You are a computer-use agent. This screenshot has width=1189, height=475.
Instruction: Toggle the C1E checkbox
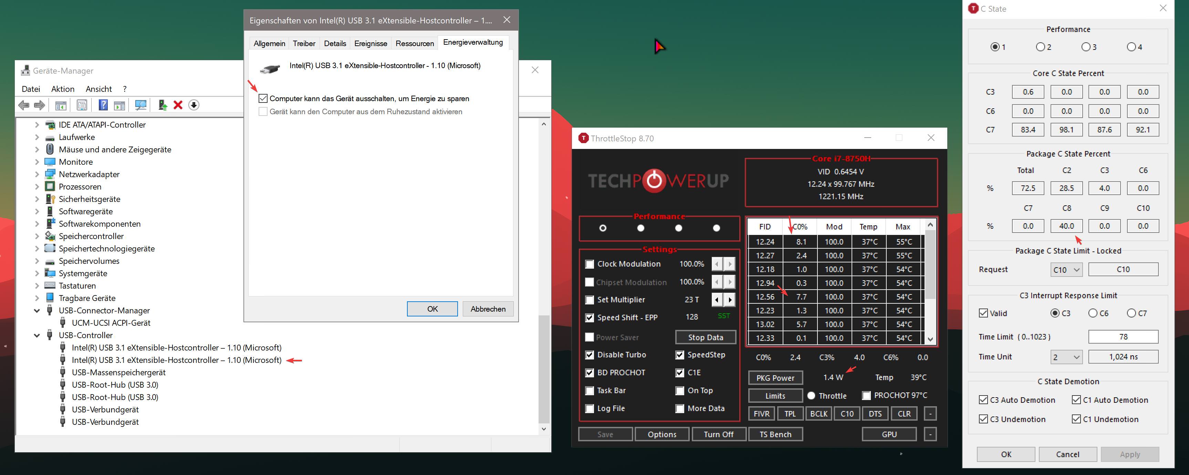click(x=679, y=373)
